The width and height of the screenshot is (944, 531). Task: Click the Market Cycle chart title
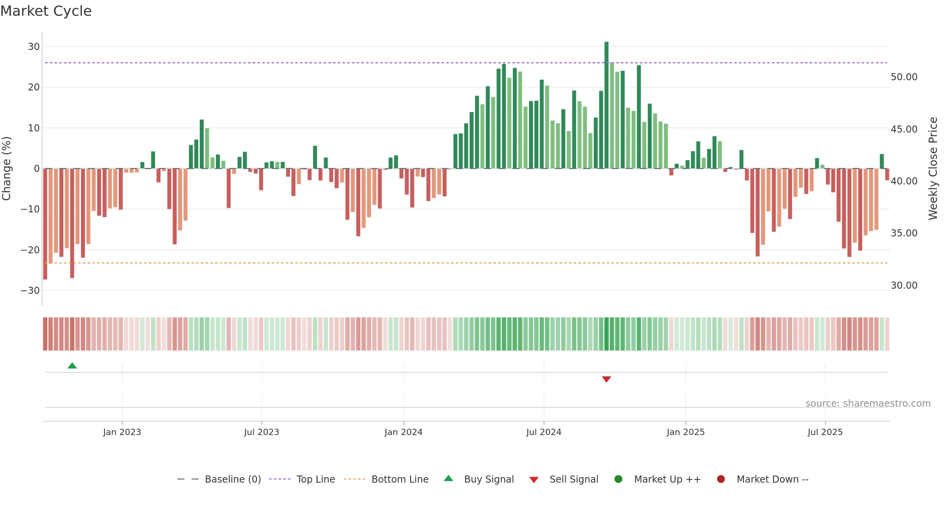click(x=46, y=11)
